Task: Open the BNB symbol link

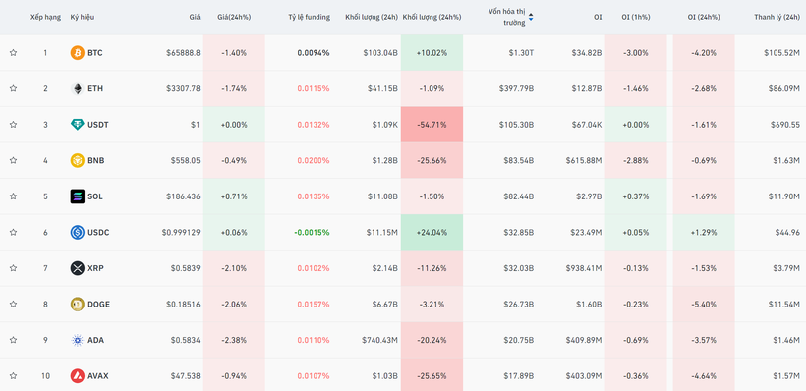Action: [x=96, y=160]
